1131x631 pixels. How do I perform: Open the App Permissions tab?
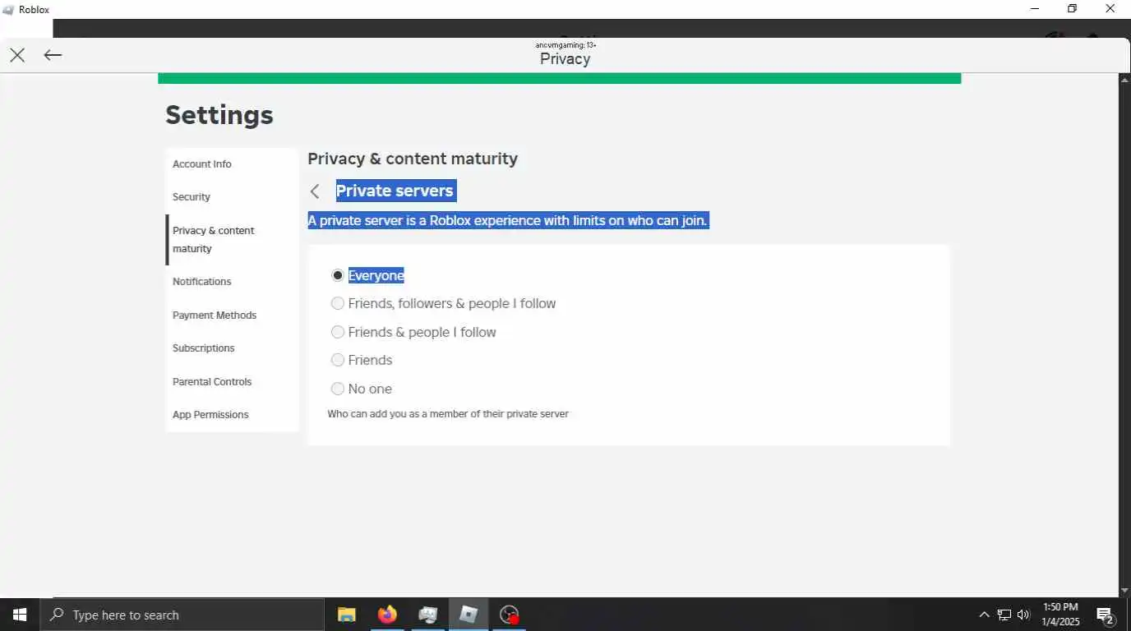pos(232,415)
